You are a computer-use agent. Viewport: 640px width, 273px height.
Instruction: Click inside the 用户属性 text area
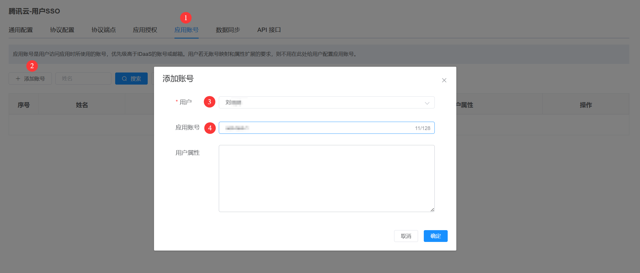pyautogui.click(x=326, y=178)
